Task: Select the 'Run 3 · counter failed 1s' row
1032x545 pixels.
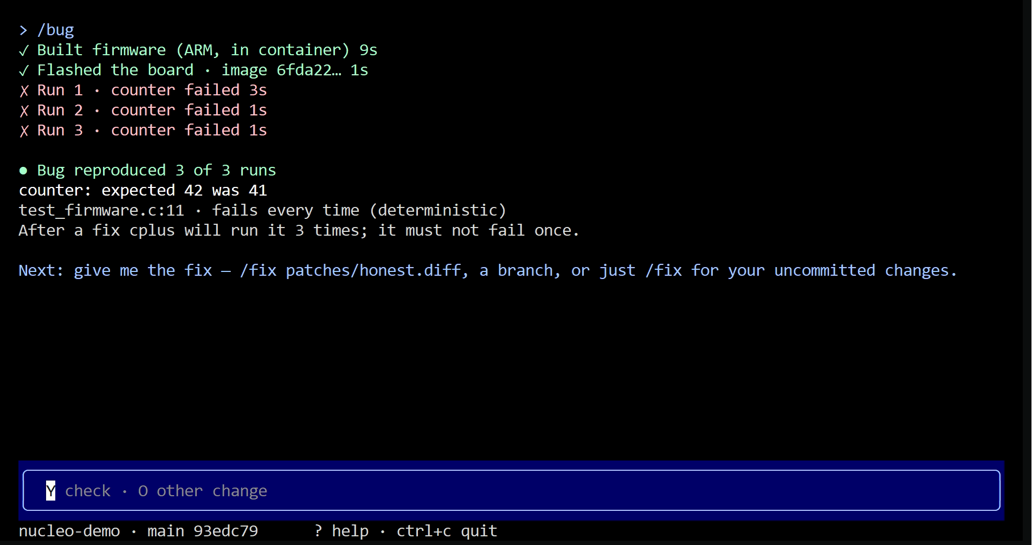Action: [x=143, y=130]
